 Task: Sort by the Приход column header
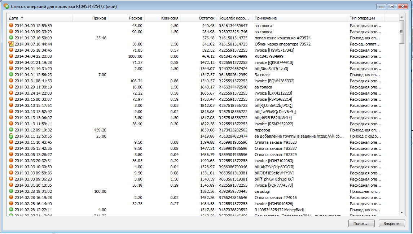[x=90, y=18]
